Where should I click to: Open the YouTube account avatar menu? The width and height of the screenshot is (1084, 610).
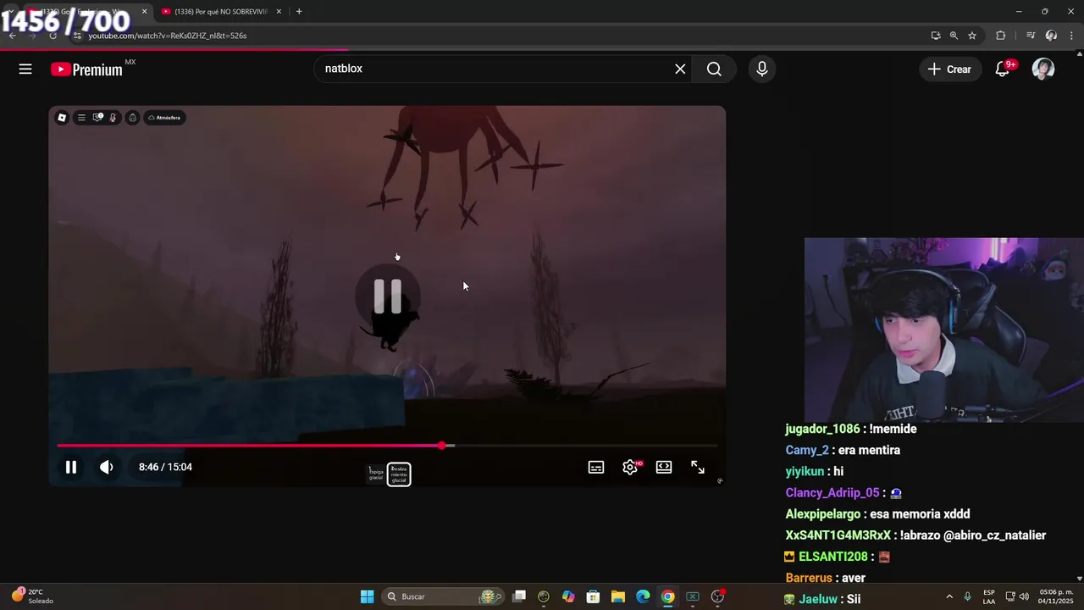pos(1043,69)
